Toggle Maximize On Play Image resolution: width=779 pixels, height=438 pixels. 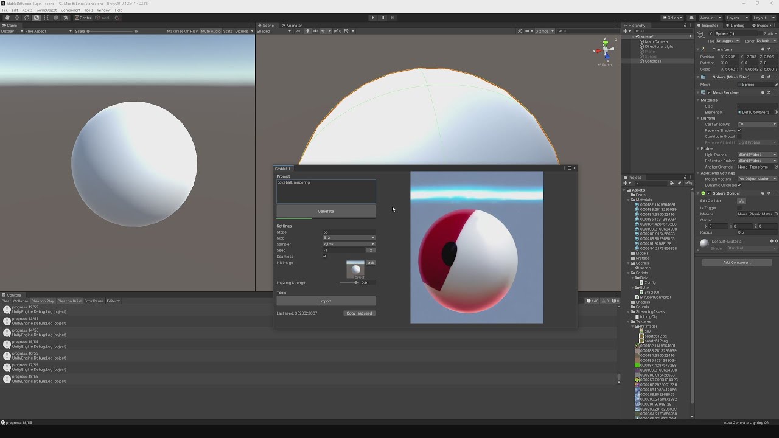[183, 31]
